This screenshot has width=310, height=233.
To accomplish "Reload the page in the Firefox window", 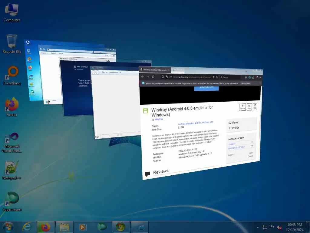I will point(153,77).
